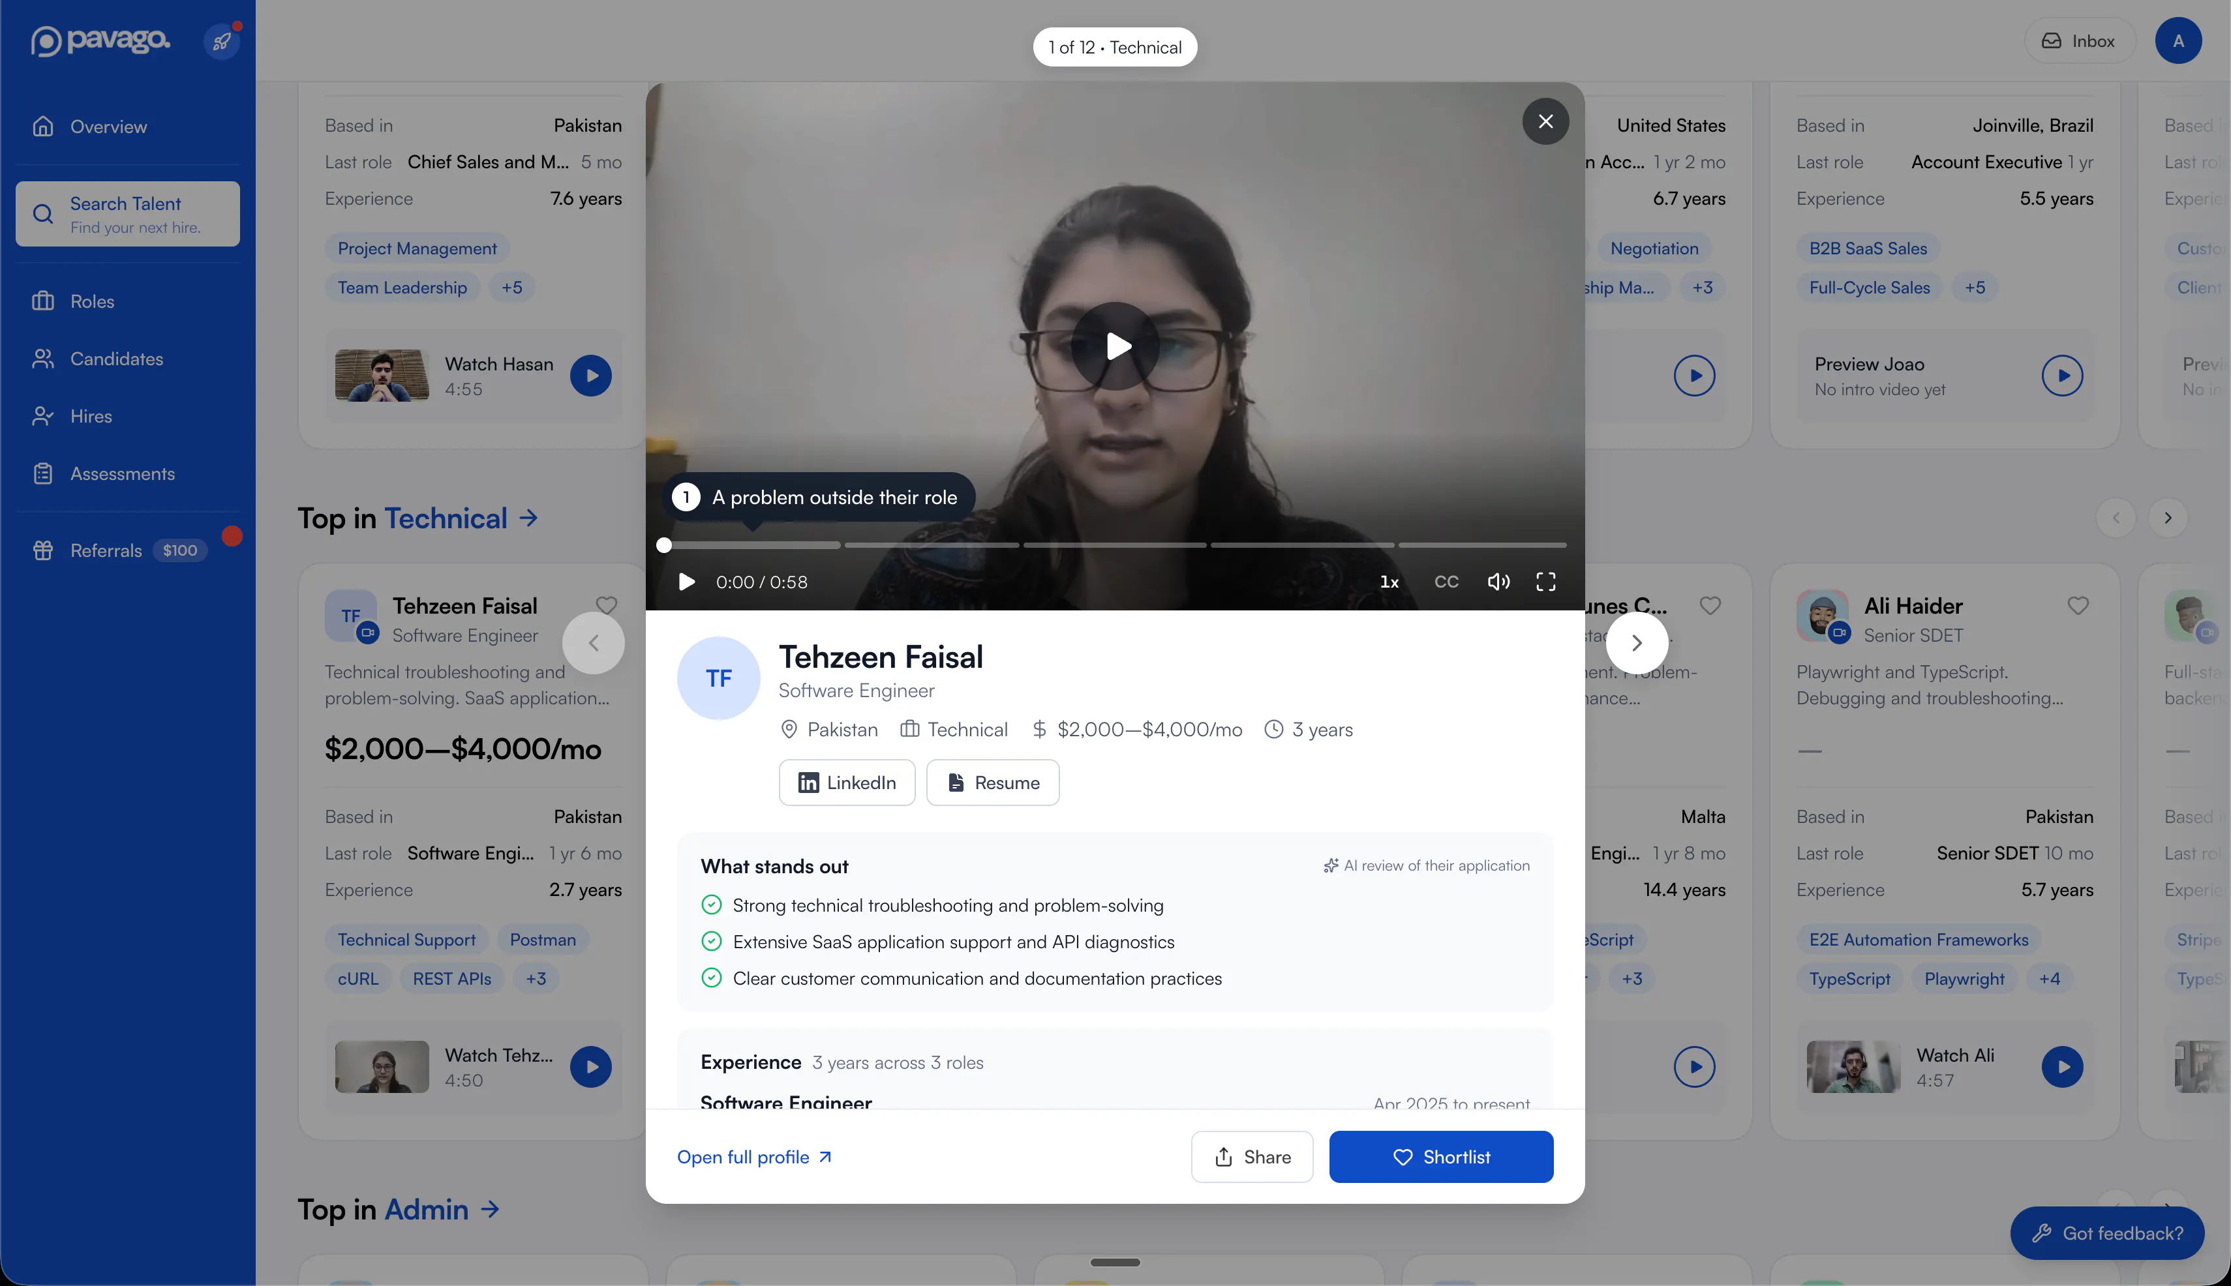Image resolution: width=2231 pixels, height=1286 pixels.
Task: Click the rocket icon beside Pavago logo
Action: (x=222, y=40)
